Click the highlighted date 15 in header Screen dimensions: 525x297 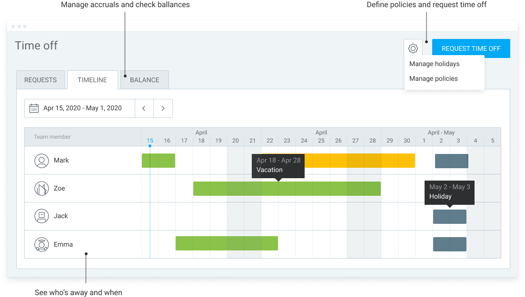(150, 141)
